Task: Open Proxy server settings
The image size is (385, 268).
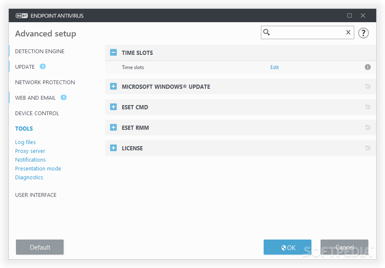Action: tap(30, 151)
